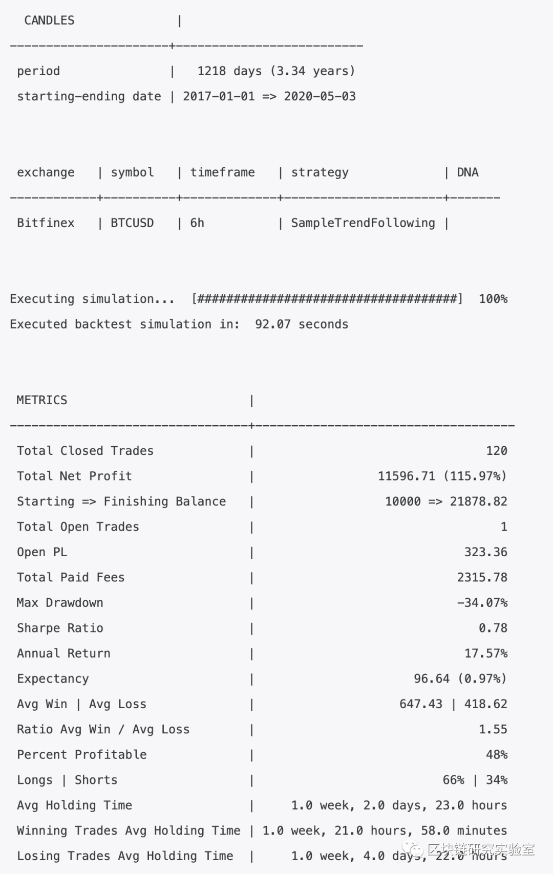The image size is (553, 874).
Task: Select the BTCUSD symbol cell
Action: coord(132,223)
